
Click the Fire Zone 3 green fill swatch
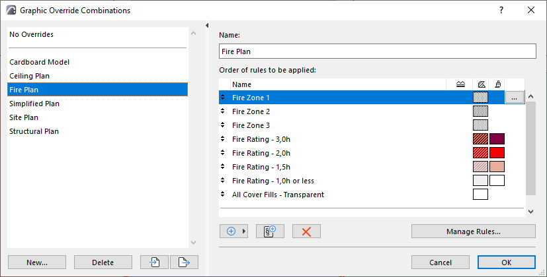481,125
